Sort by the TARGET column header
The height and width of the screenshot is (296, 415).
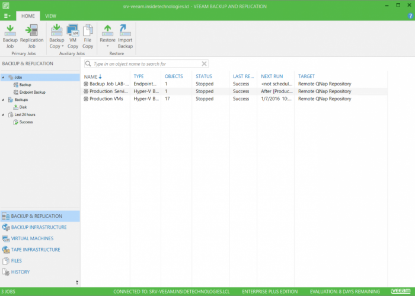307,77
